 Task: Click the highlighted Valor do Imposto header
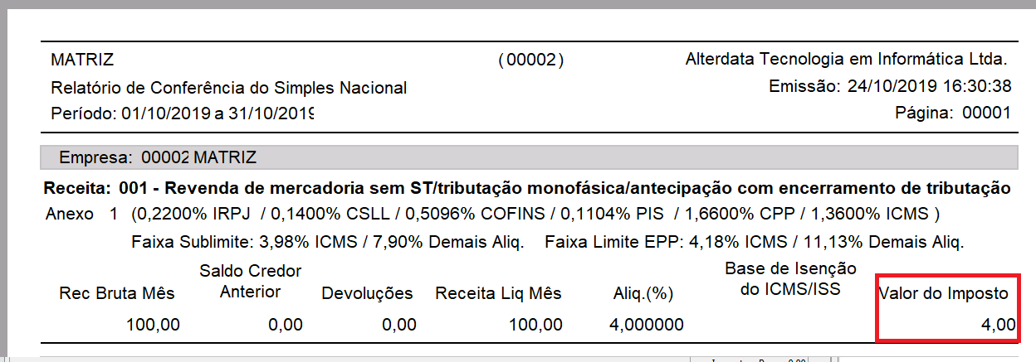click(943, 293)
